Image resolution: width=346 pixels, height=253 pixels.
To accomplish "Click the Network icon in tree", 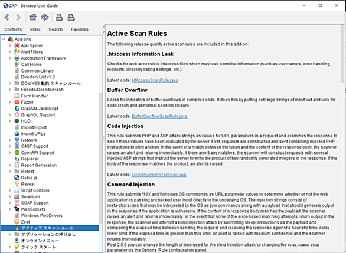I will click(x=17, y=140).
